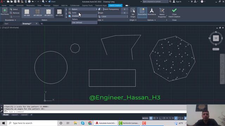Click the new drawing plus tab
This screenshot has height=126, width=225.
[41, 23]
